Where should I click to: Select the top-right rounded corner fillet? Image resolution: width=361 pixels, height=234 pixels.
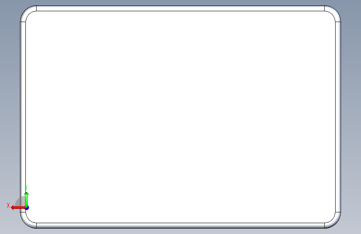click(x=334, y=12)
